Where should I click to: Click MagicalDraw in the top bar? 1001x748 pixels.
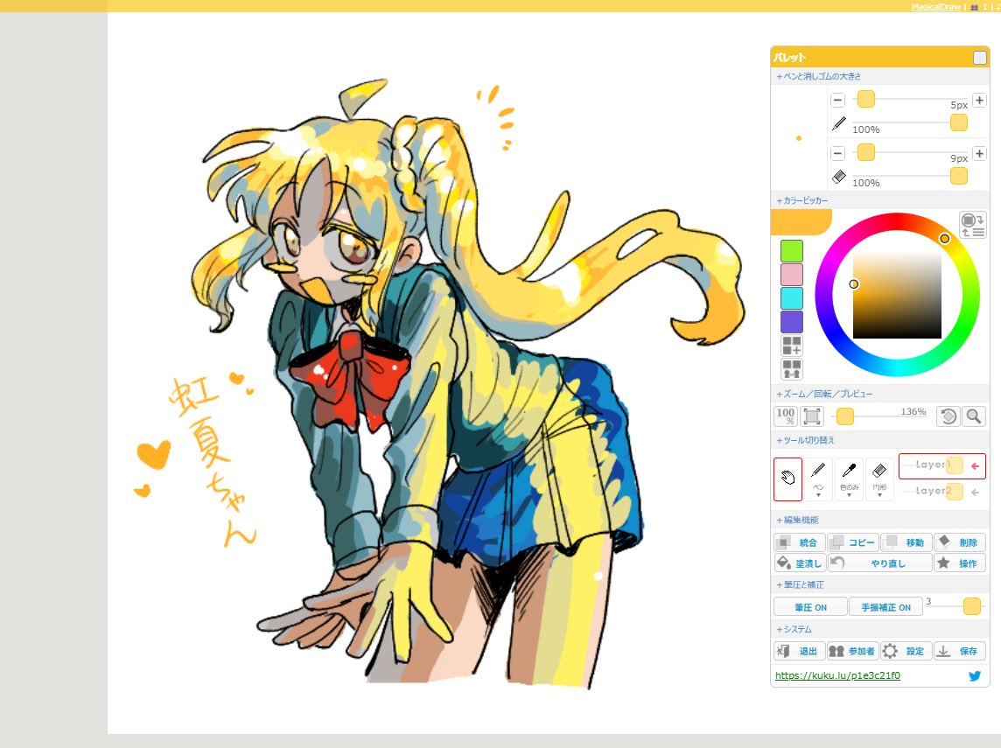(934, 5)
